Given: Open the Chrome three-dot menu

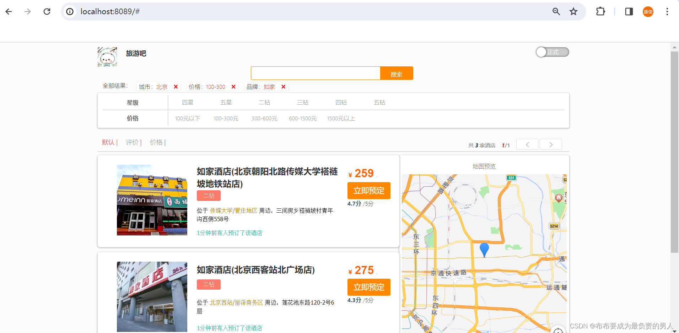Looking at the screenshot, I should point(667,12).
